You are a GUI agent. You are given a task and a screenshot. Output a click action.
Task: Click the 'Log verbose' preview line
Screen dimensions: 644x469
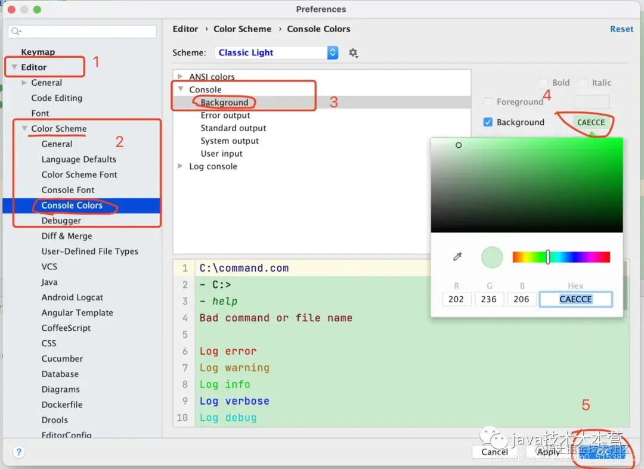[234, 401]
